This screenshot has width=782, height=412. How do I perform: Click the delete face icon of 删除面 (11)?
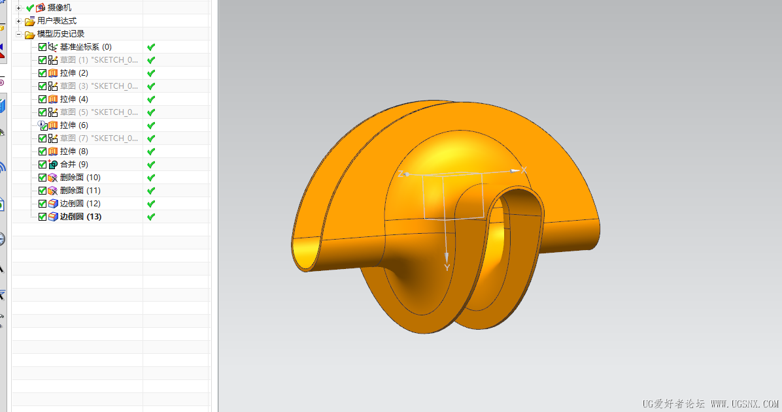[53, 190]
